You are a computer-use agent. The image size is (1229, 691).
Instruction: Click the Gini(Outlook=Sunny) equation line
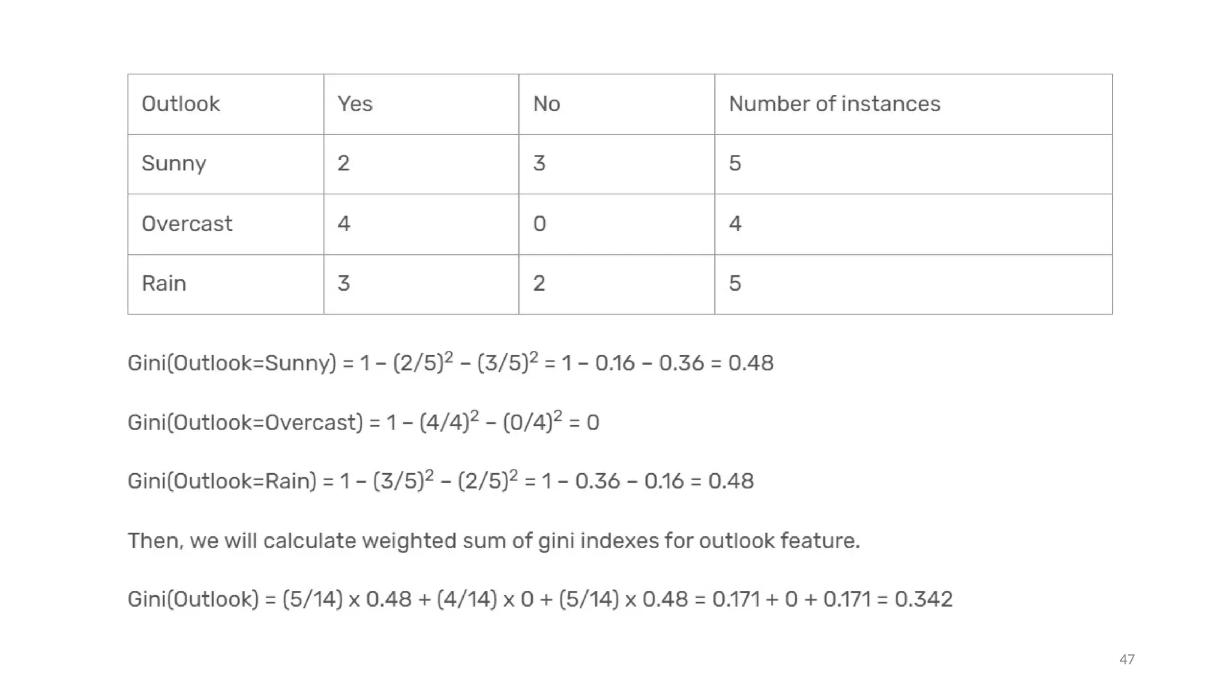point(451,362)
